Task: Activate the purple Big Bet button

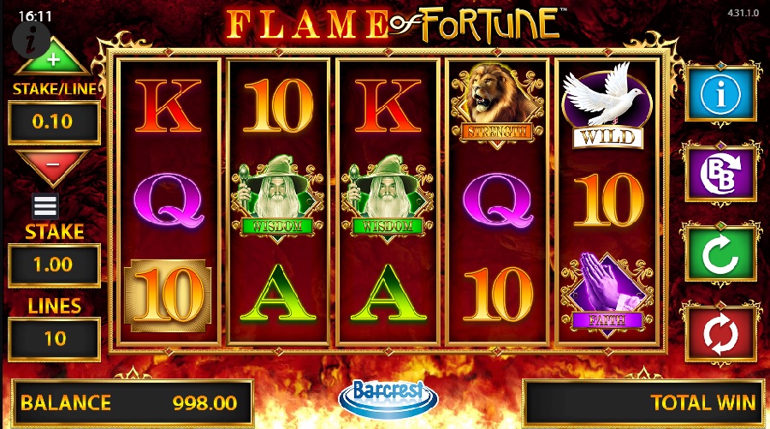Action: (720, 174)
